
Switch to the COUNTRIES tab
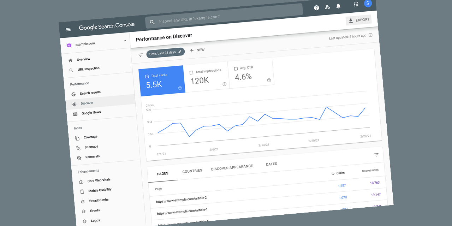192,171
